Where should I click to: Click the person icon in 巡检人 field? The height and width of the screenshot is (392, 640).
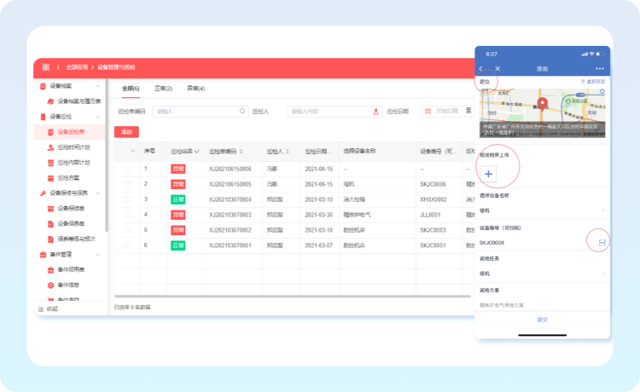[375, 111]
